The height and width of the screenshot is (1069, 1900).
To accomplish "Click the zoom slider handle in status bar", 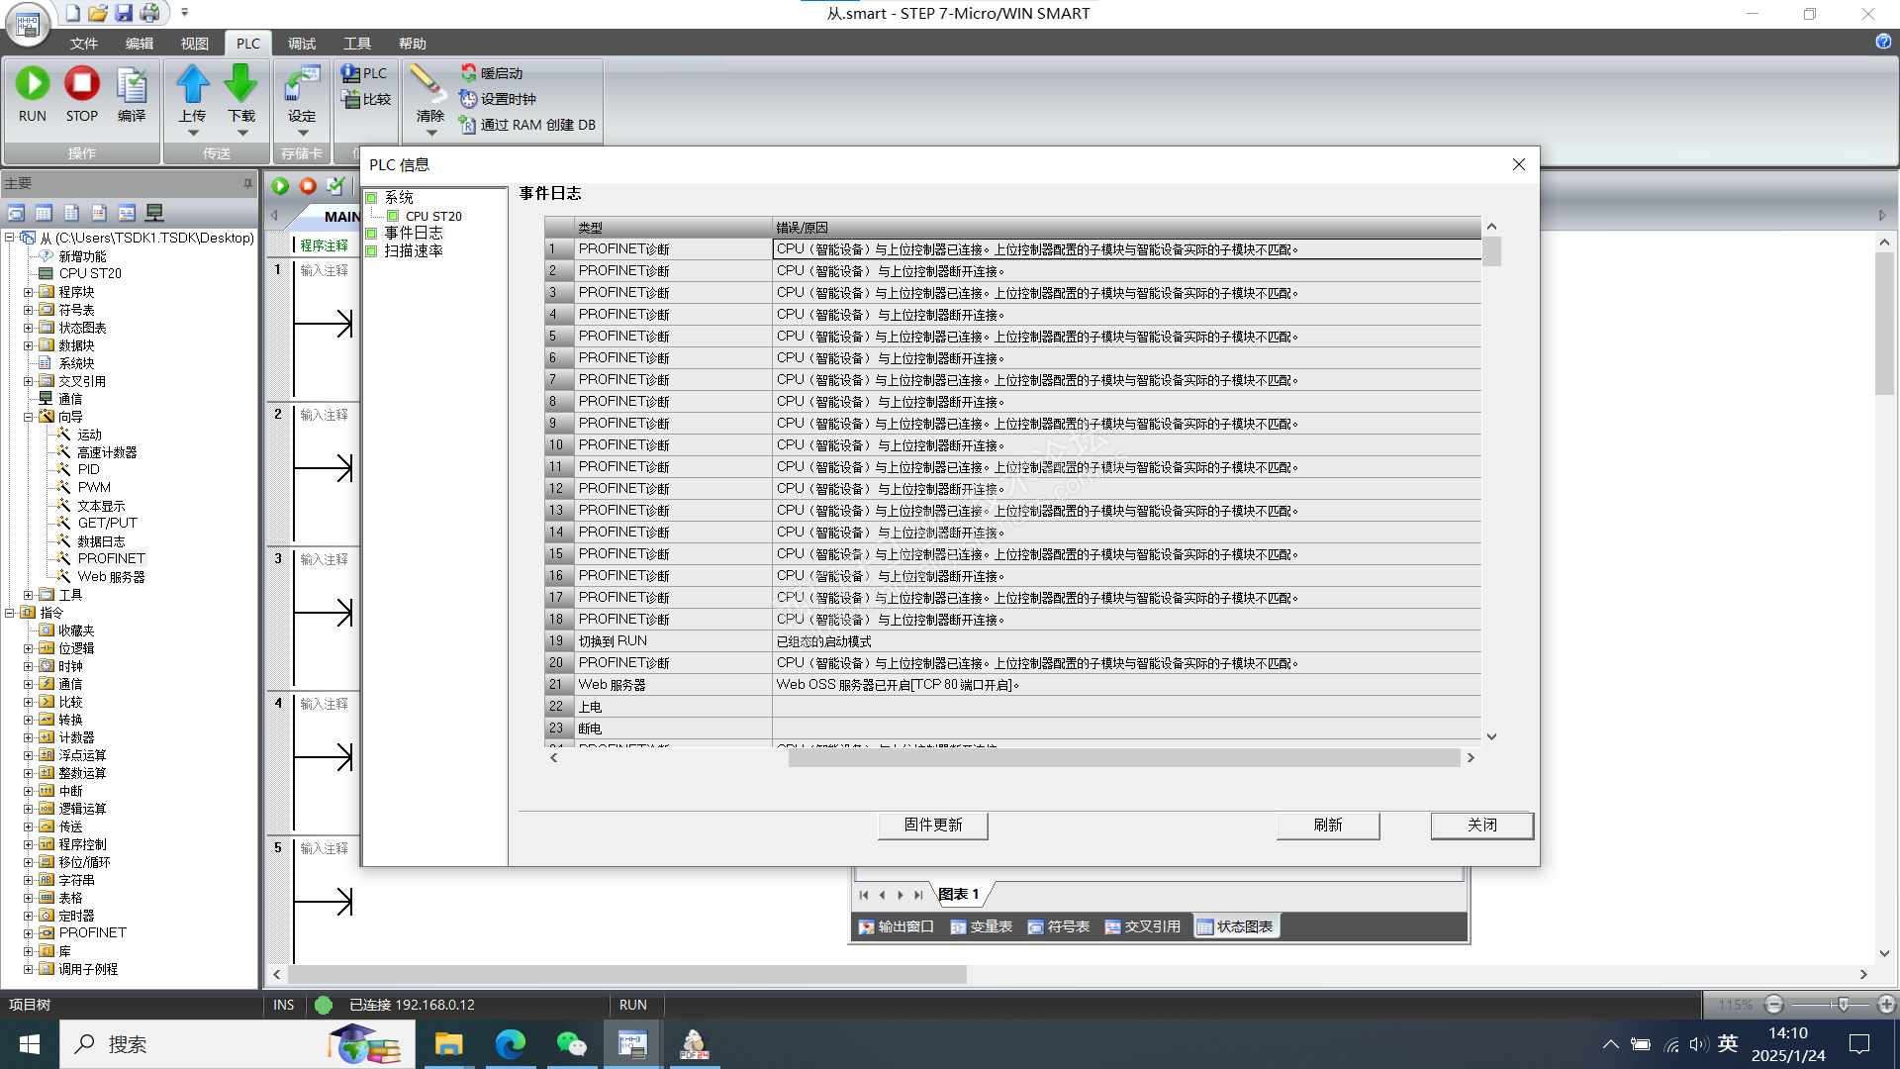I will tap(1843, 1005).
